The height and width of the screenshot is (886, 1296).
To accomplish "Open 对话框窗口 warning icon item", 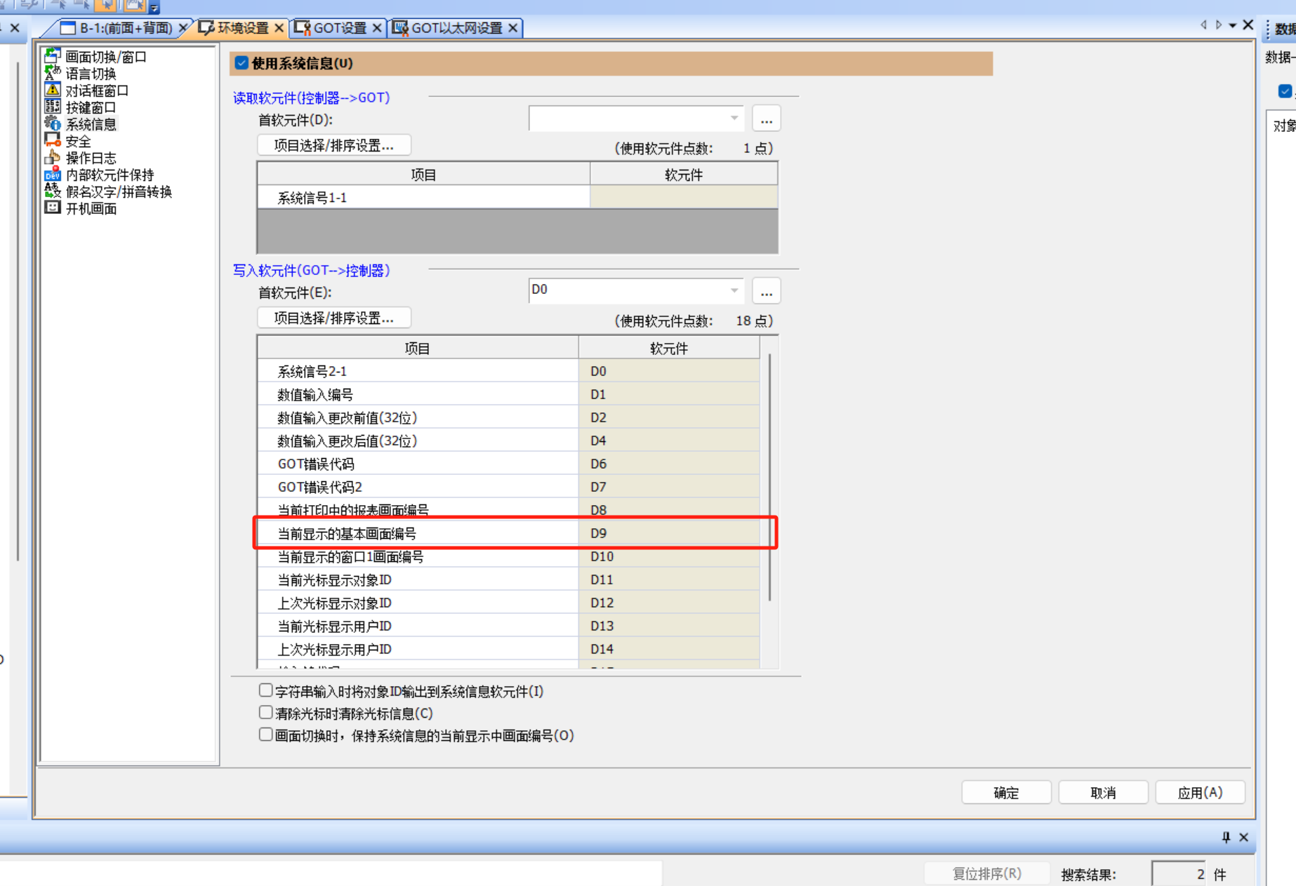I will (x=53, y=90).
